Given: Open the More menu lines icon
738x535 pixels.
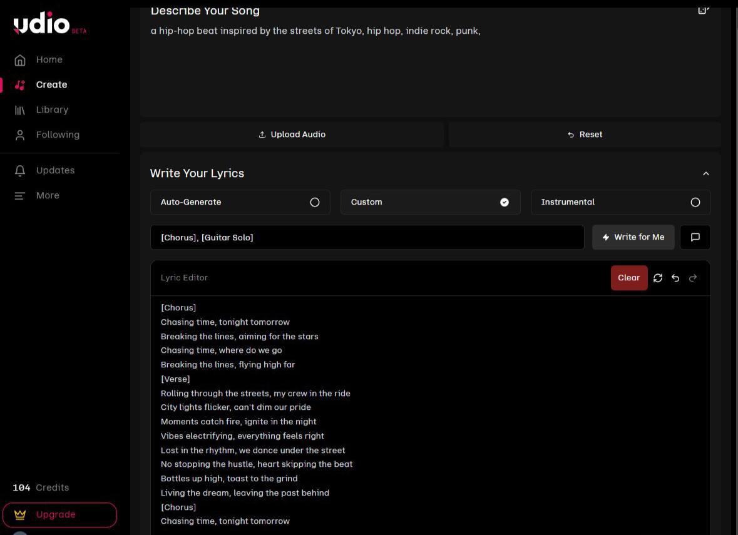Looking at the screenshot, I should coord(20,196).
